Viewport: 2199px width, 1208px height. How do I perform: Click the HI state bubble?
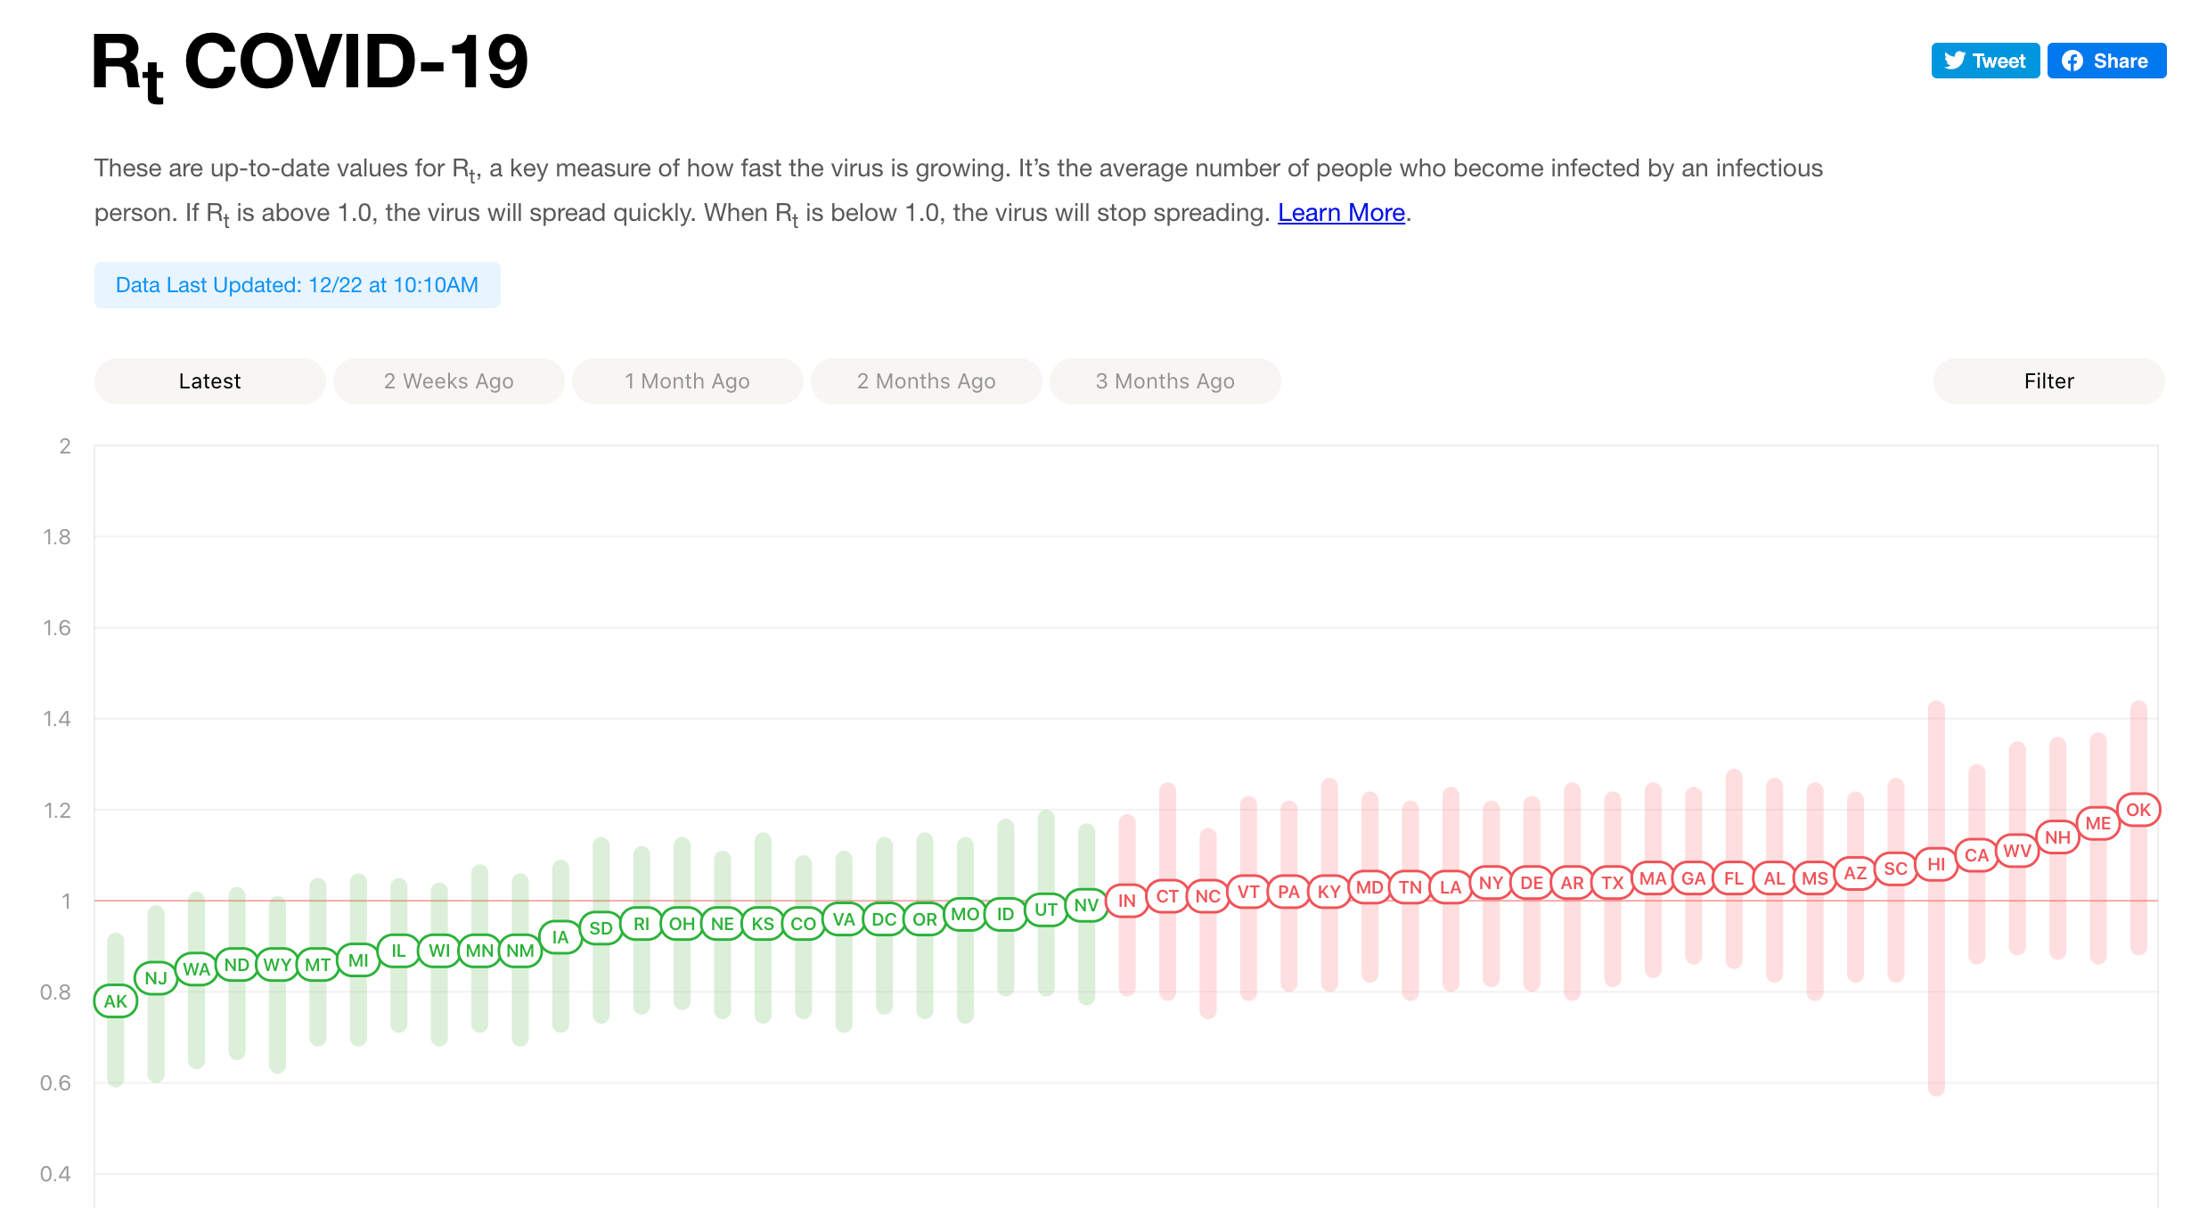(x=1936, y=864)
